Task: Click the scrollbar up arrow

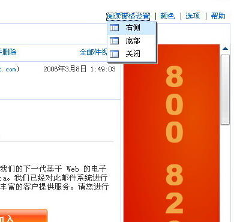Action: [x=226, y=49]
